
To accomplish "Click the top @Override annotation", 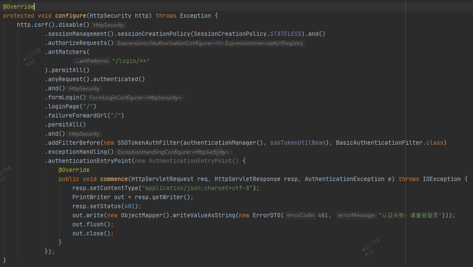I will [18, 6].
